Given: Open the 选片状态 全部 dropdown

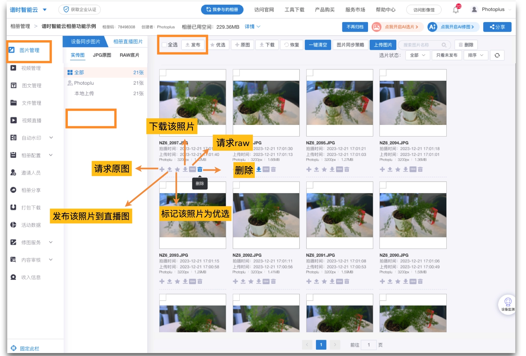Looking at the screenshot, I should (x=417, y=55).
